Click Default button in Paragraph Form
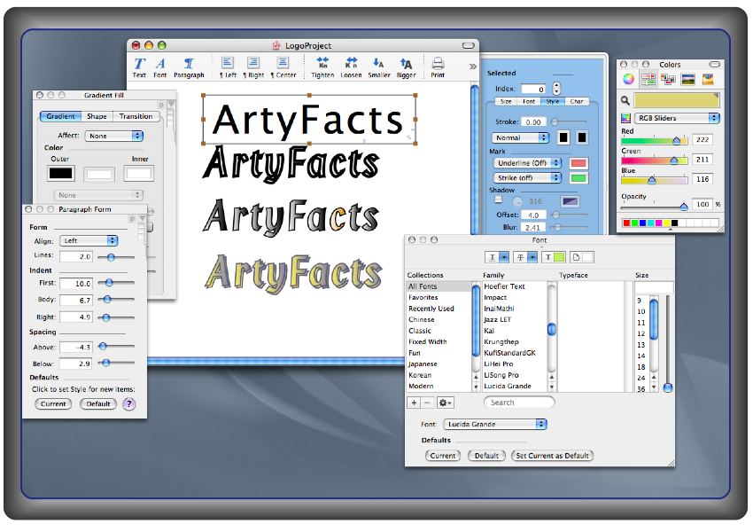 pos(98,403)
